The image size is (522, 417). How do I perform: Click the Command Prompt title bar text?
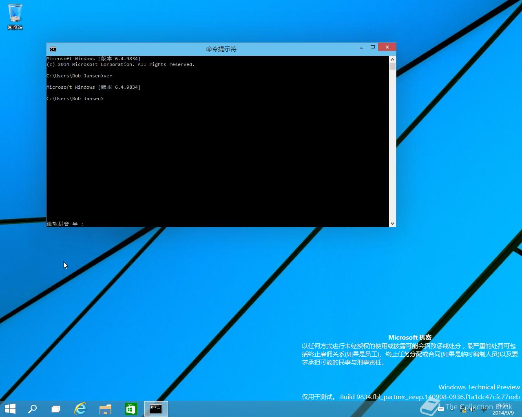(x=221, y=49)
